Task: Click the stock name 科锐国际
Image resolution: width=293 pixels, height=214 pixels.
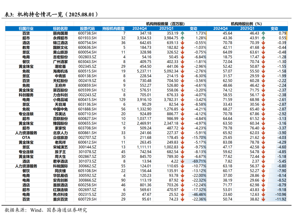Action: 60,166
